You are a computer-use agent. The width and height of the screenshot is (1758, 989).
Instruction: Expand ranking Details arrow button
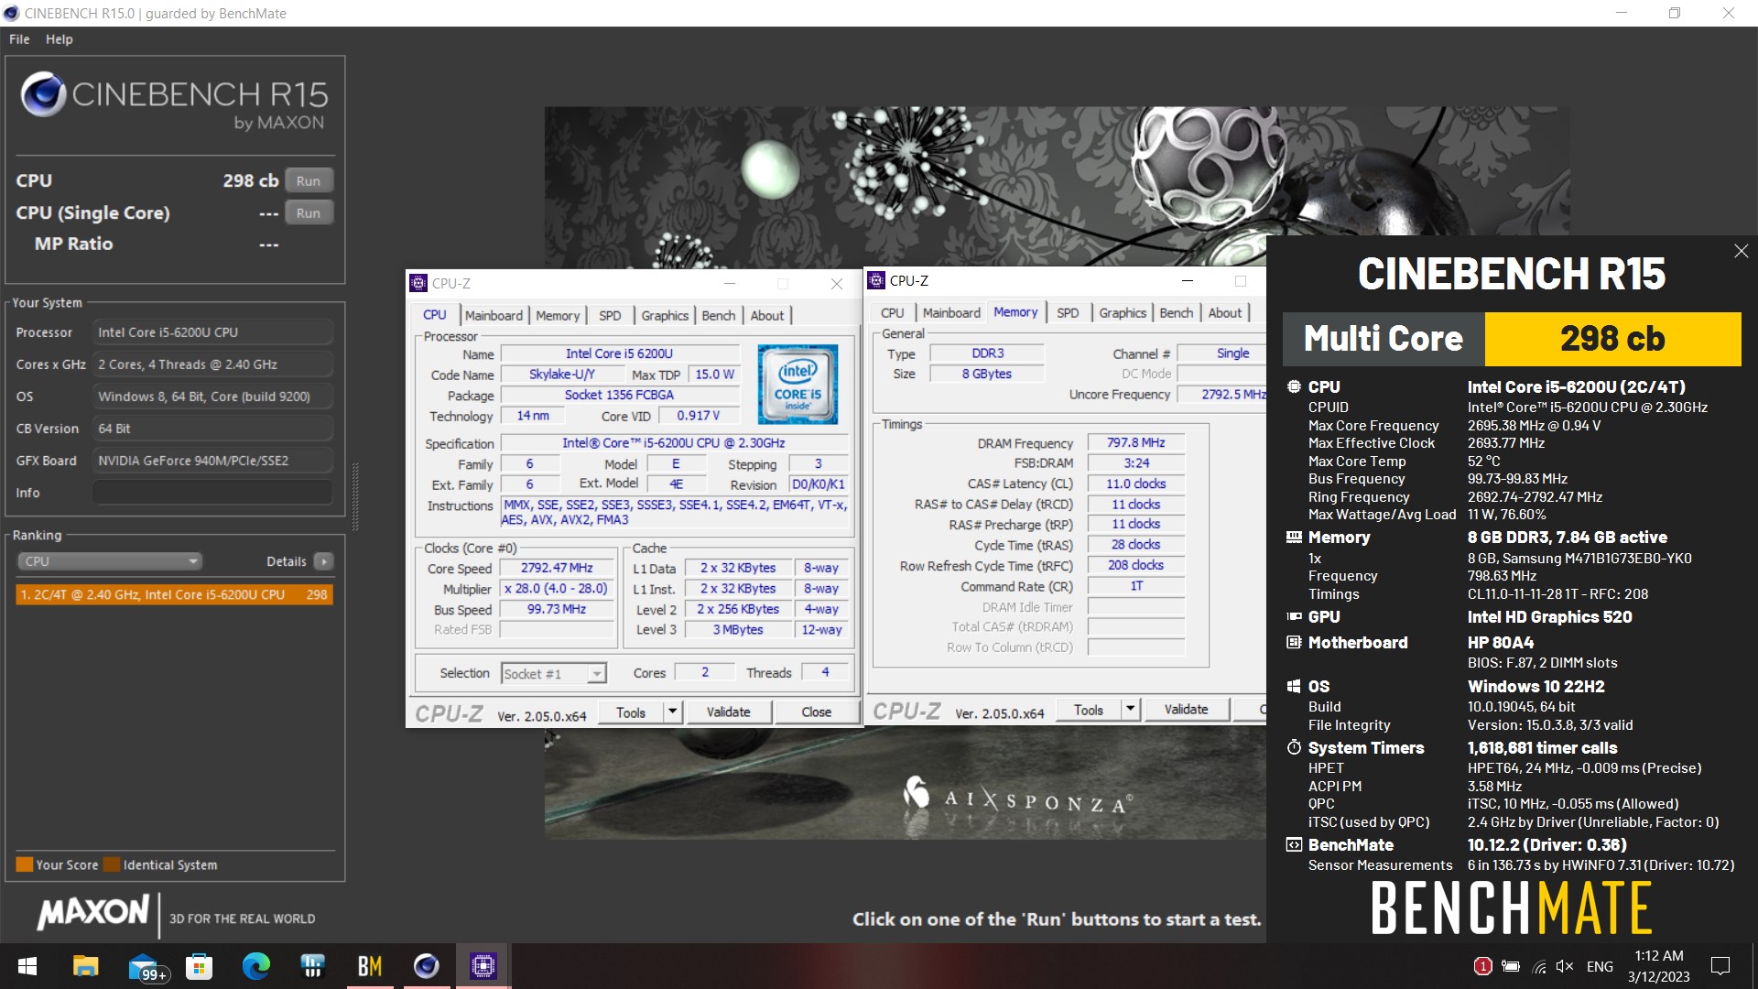click(x=323, y=561)
